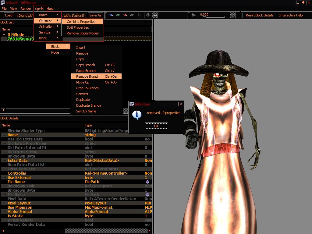Click the Block Details Name column header
Screen dimensions: 312x234
42,125
